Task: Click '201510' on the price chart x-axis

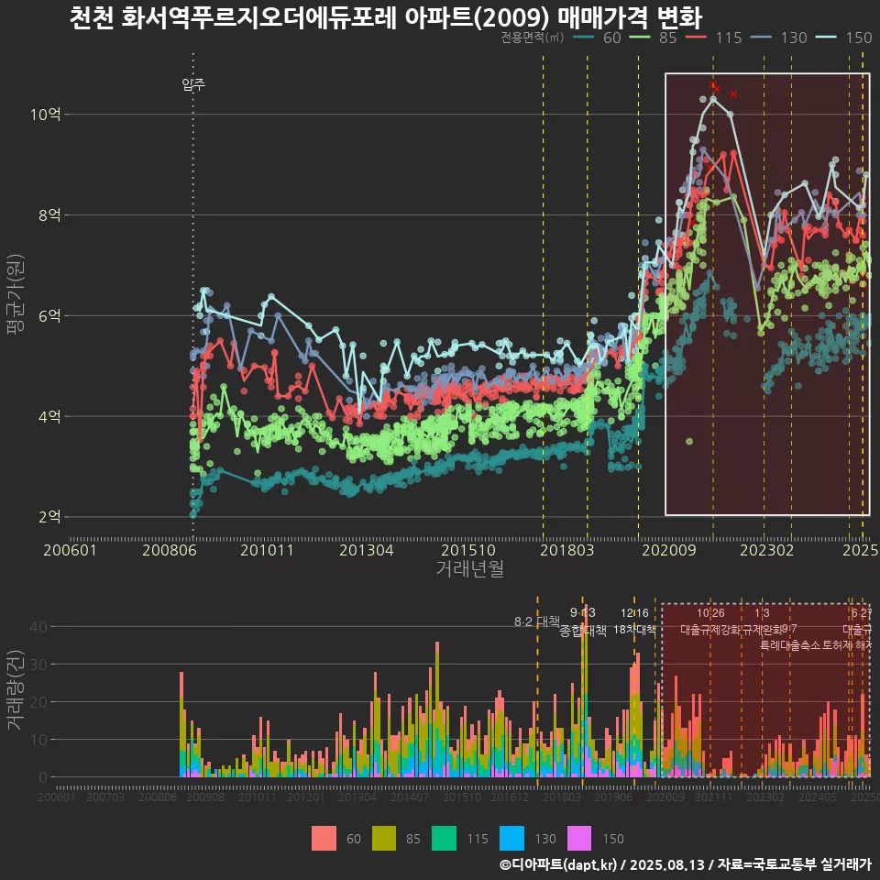Action: (468, 550)
